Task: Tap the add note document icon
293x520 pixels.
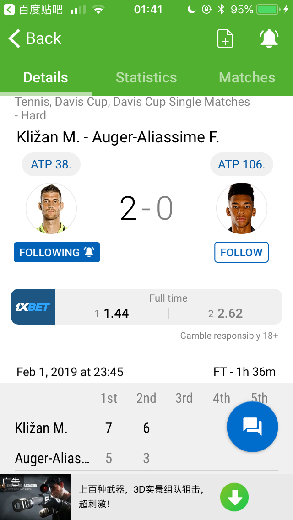Action: 225,38
